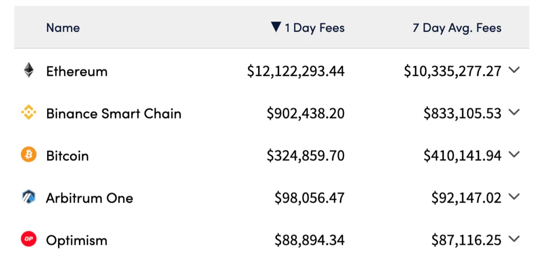Expand the Optimism row chevron

514,239
